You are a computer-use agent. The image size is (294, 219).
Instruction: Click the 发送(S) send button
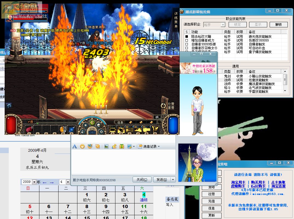pos(162,179)
